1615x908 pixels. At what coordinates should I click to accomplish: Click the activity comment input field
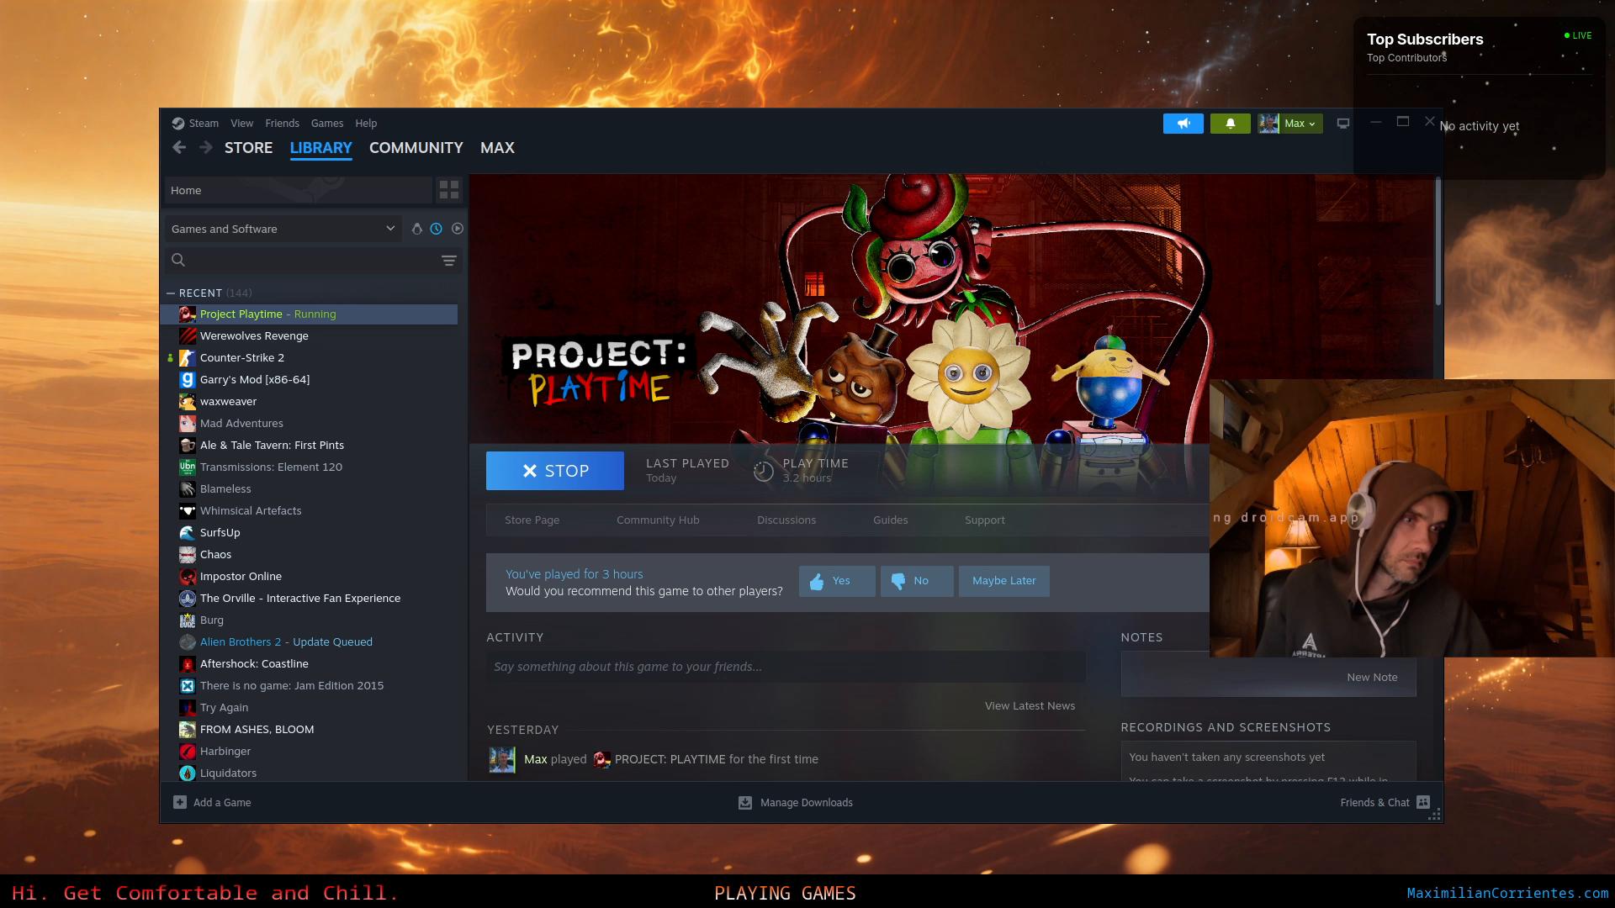786,667
